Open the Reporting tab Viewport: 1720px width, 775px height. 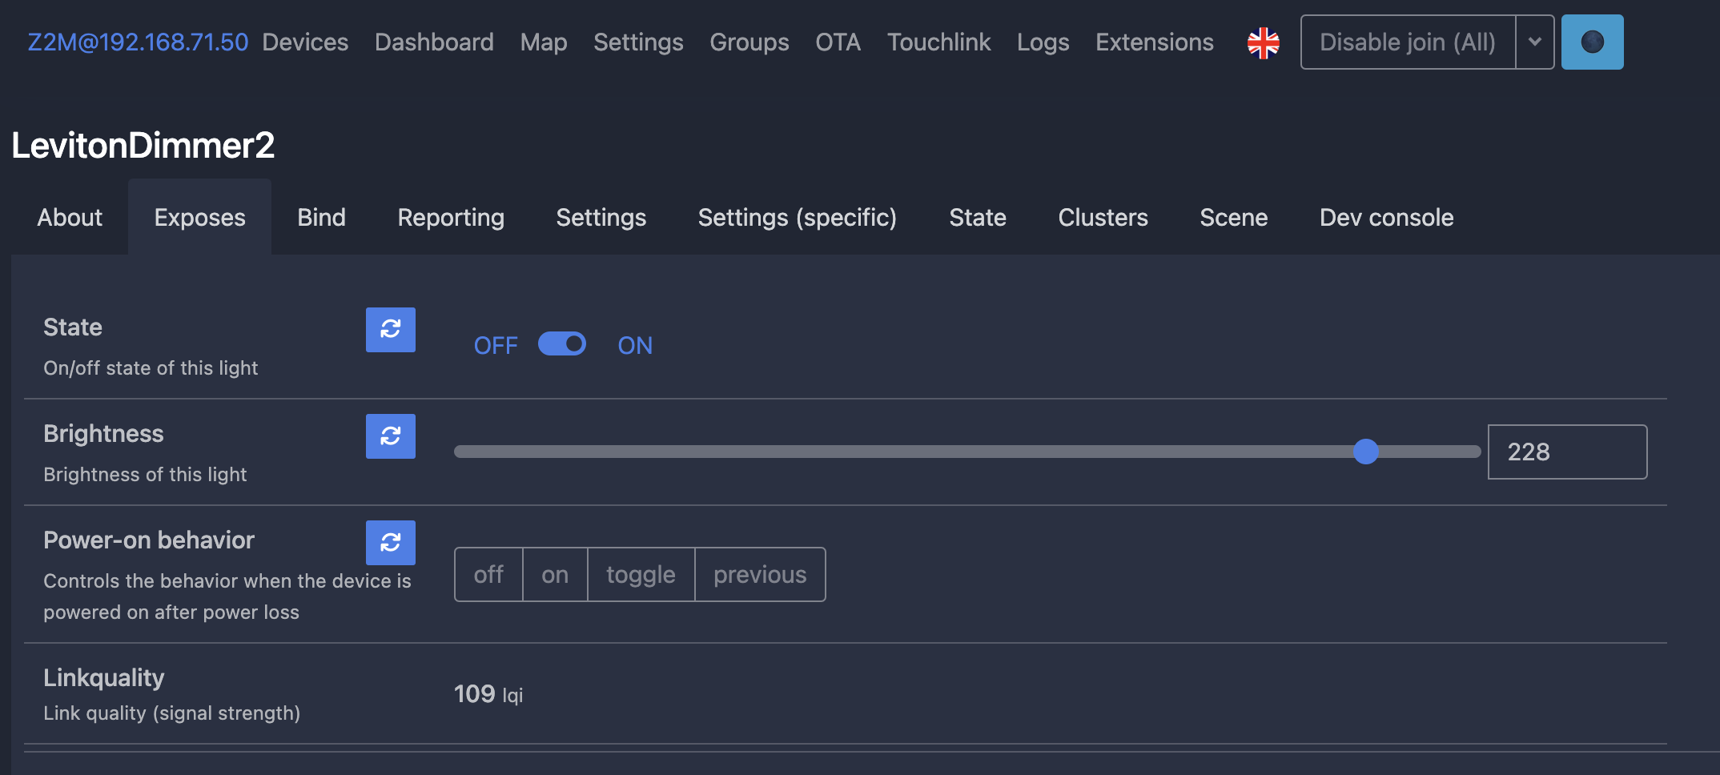pos(451,217)
